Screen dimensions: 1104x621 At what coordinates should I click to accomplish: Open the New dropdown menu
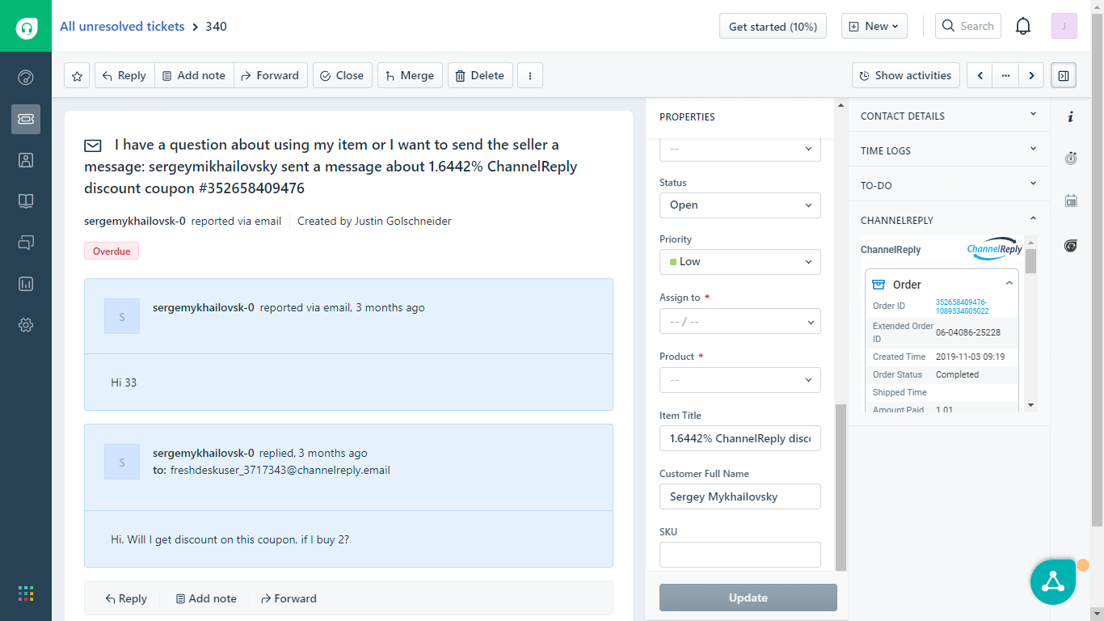[x=874, y=27]
